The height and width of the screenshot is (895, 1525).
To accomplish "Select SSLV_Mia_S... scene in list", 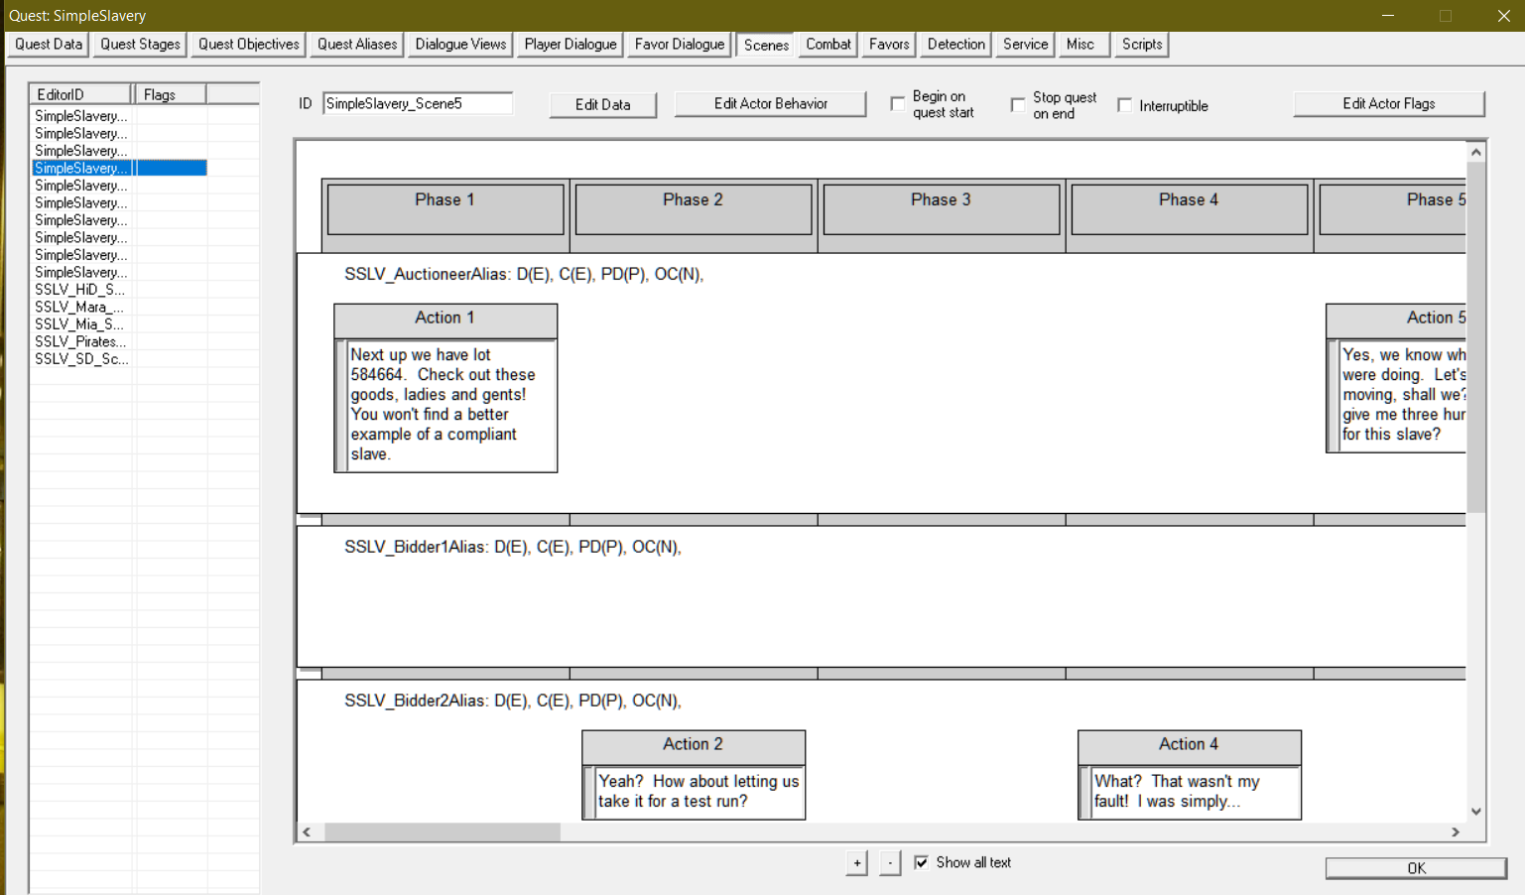I will (x=80, y=324).
